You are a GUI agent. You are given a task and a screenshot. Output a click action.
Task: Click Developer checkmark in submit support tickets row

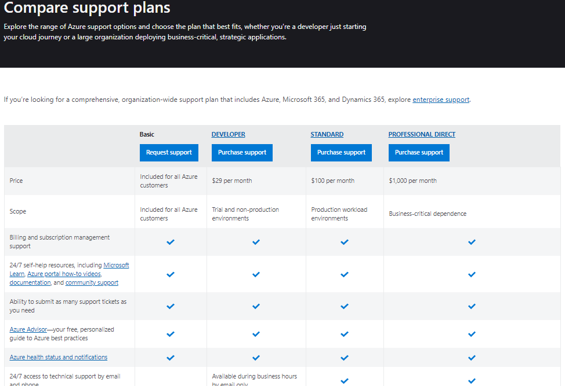[x=256, y=307]
